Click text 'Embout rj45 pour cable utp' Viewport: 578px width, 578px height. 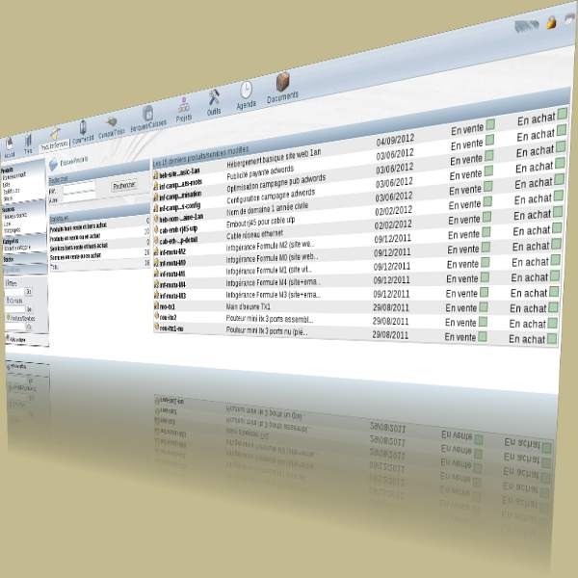(x=261, y=223)
